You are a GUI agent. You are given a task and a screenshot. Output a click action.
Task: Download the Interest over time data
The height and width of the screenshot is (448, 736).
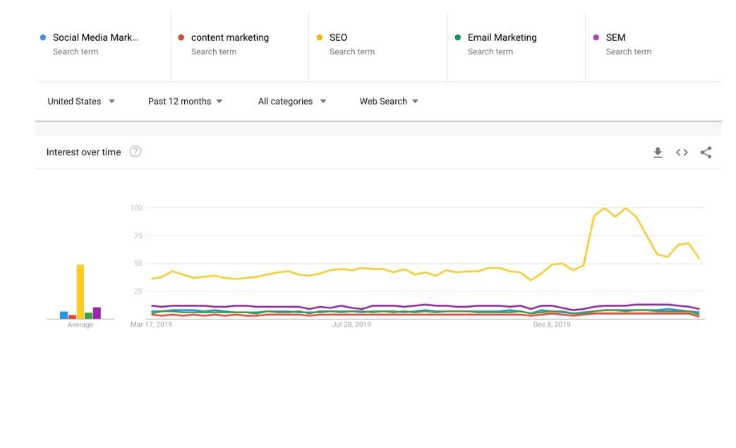(658, 152)
